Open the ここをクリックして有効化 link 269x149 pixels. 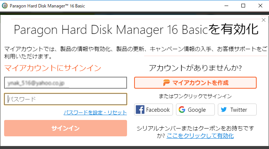point(200,136)
